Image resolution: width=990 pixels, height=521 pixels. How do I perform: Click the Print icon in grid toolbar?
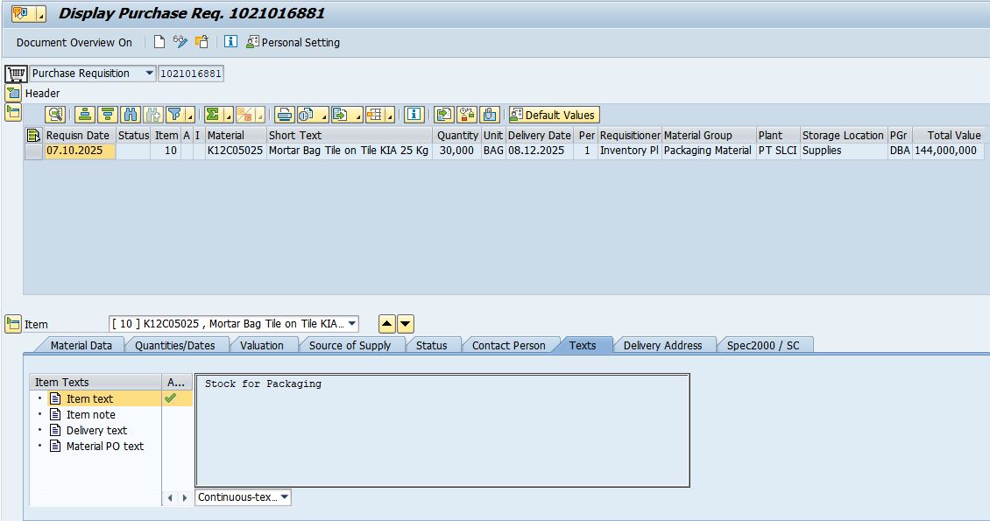click(284, 115)
